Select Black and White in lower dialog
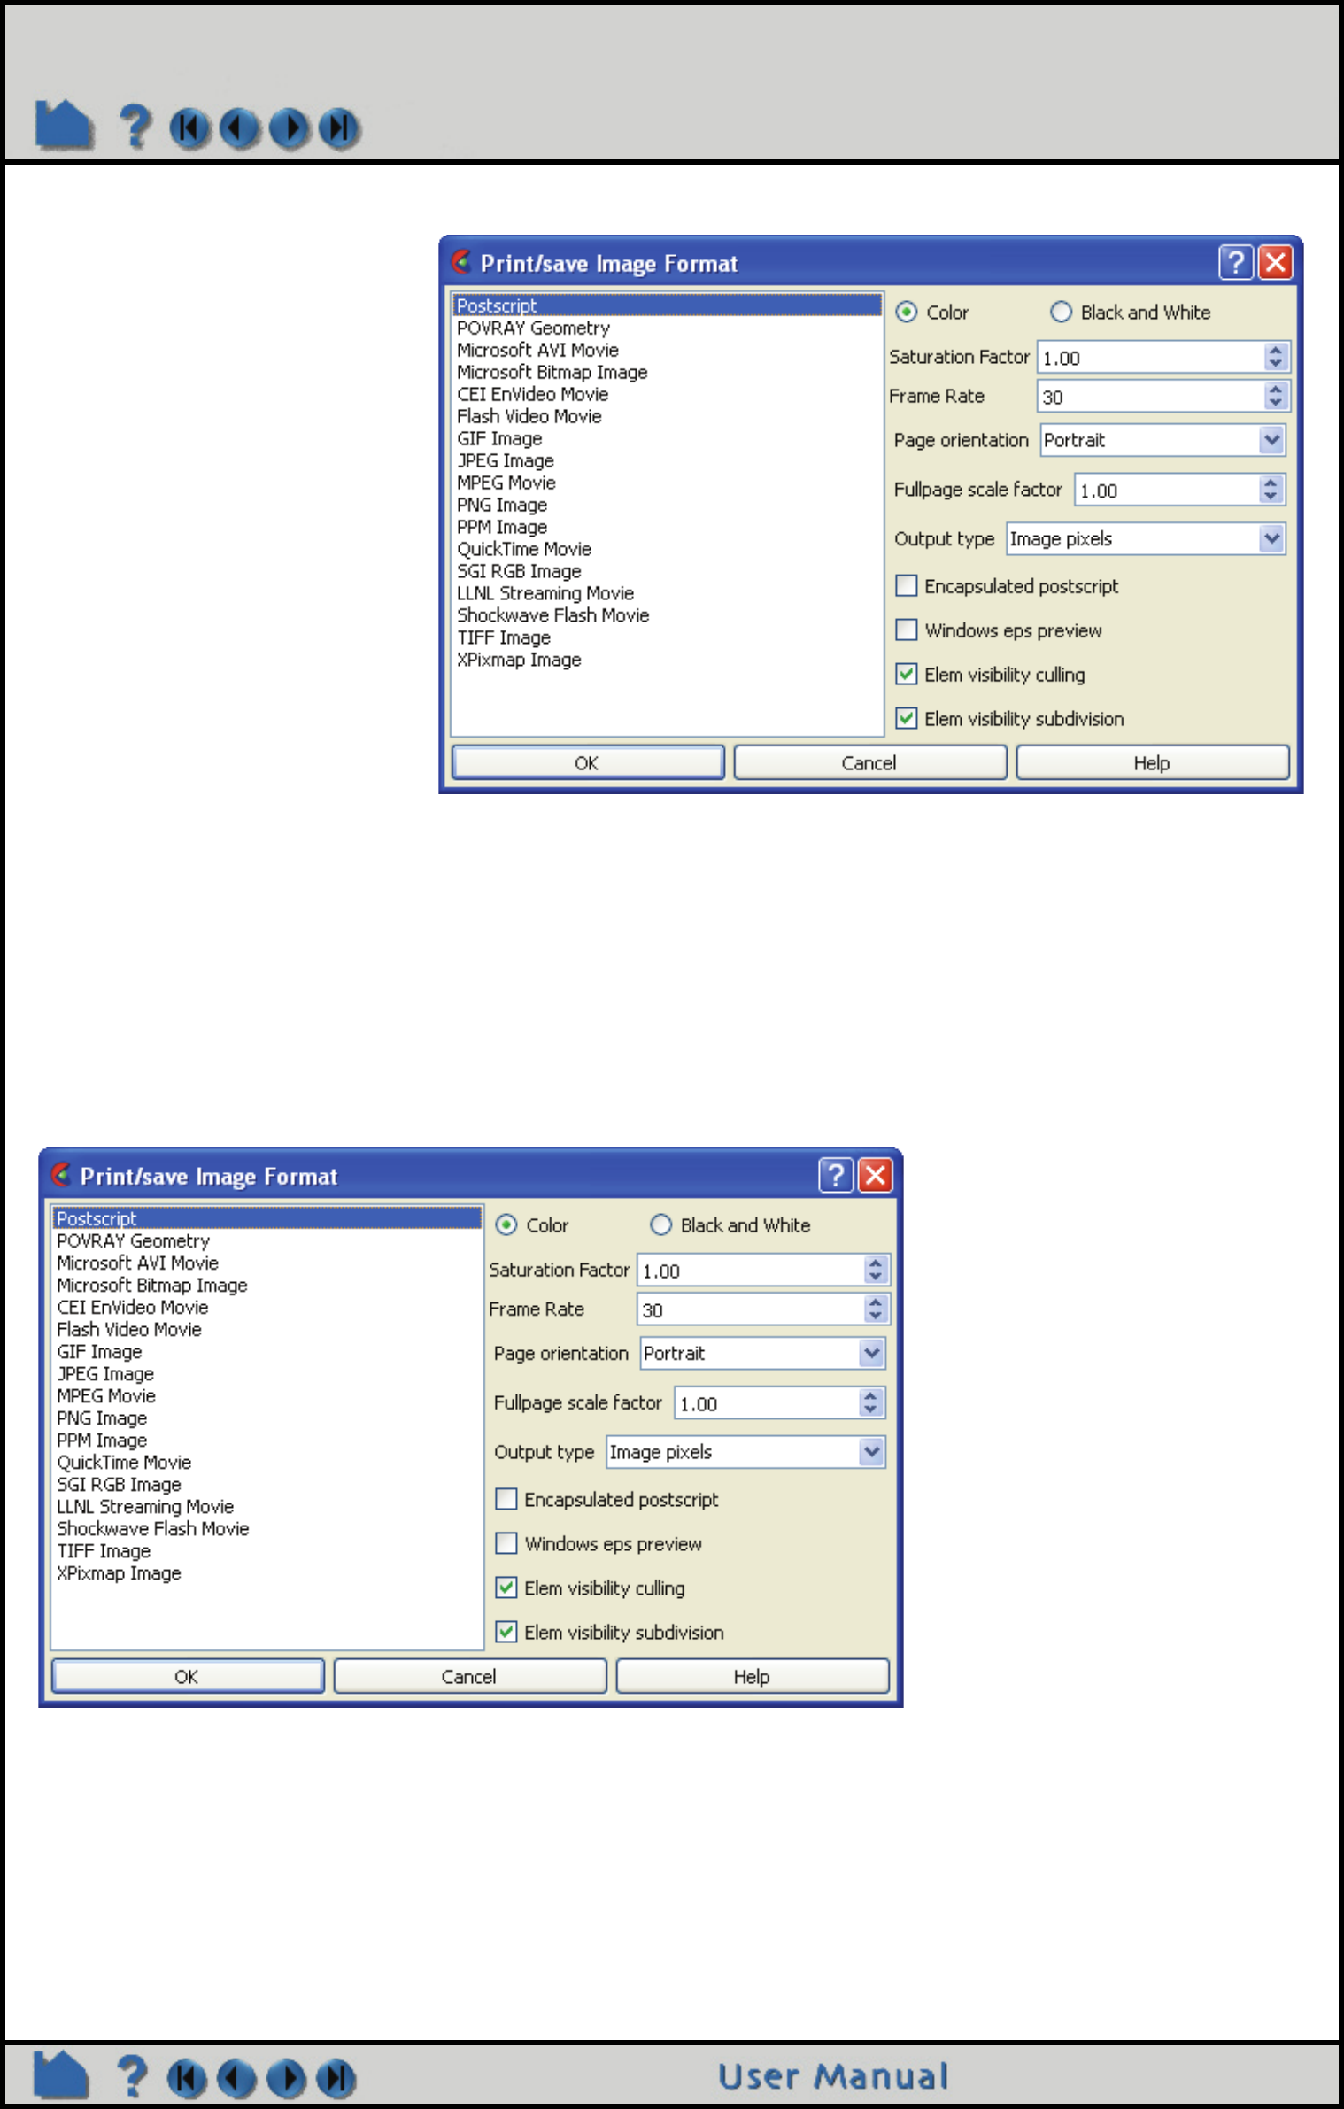This screenshot has width=1344, height=2109. (x=660, y=1224)
